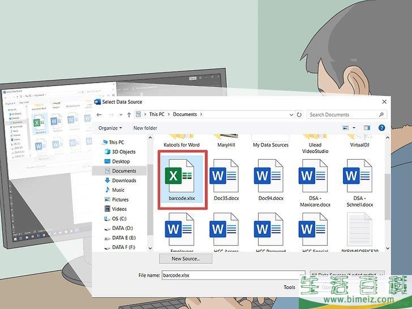Select the Doc94.docx Word file
Viewport: 412px width, 309px height.
tap(271, 180)
